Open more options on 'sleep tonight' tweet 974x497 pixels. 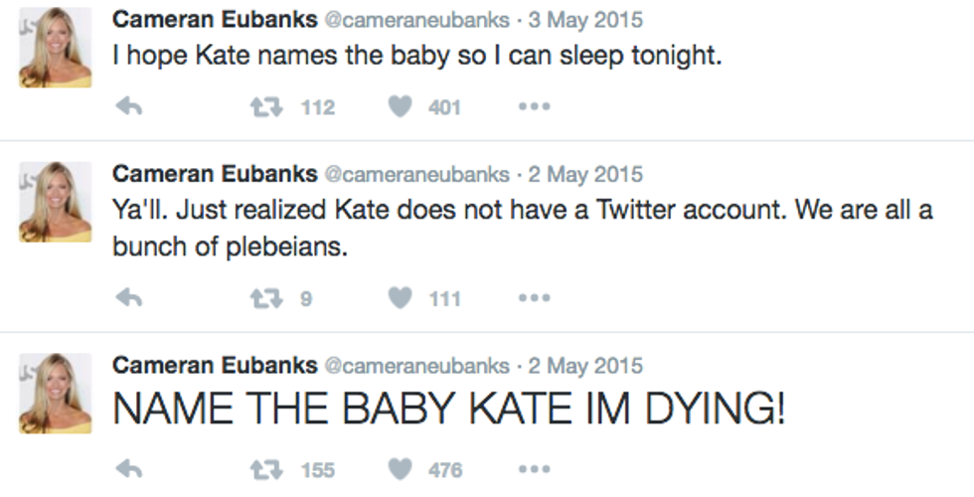(x=534, y=106)
